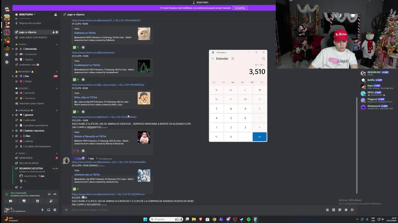Click equals button in Calculator
Screen dimensions: 398x223
259,137
